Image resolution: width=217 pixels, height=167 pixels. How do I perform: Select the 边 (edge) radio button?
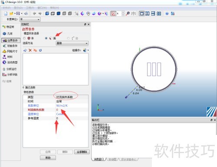coord(68,38)
